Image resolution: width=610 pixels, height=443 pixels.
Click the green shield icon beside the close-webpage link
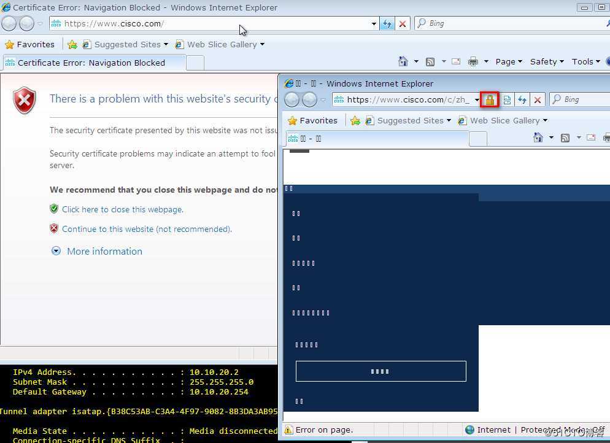tap(54, 209)
